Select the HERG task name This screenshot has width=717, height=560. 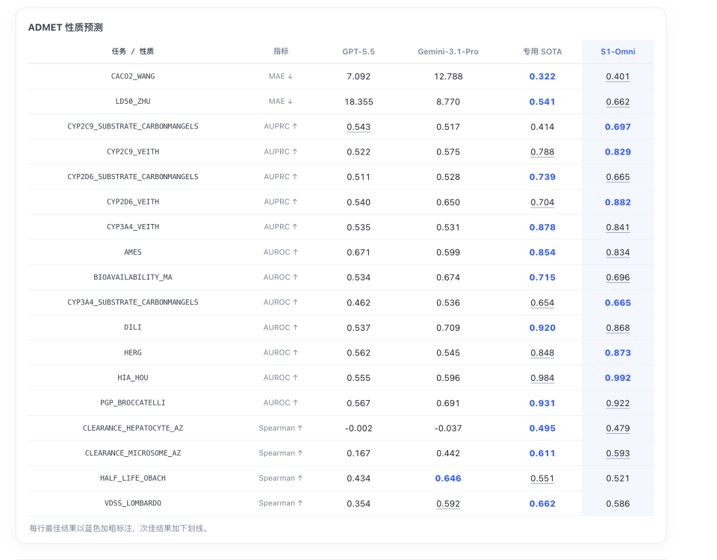tap(133, 353)
